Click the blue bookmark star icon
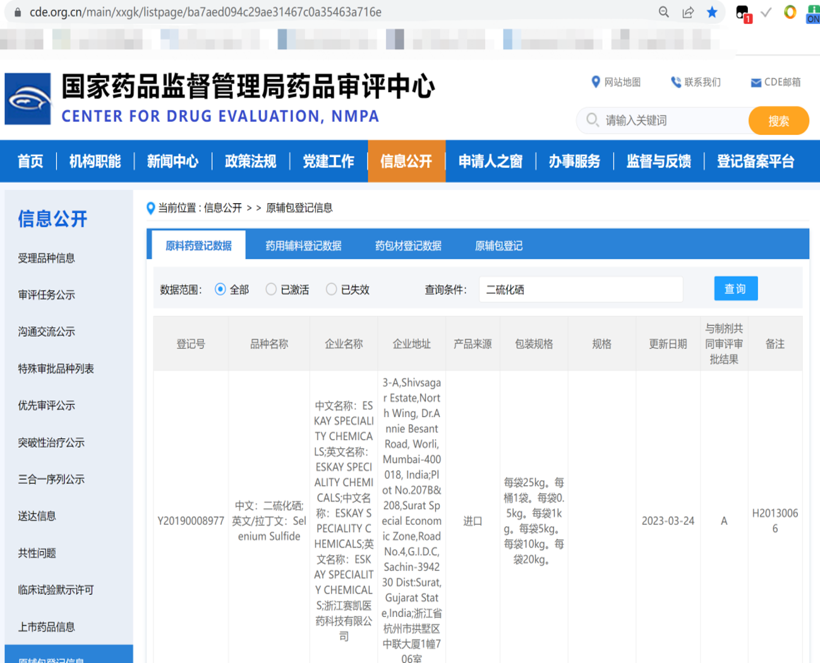Screen dimensions: 820x663 click(712, 12)
